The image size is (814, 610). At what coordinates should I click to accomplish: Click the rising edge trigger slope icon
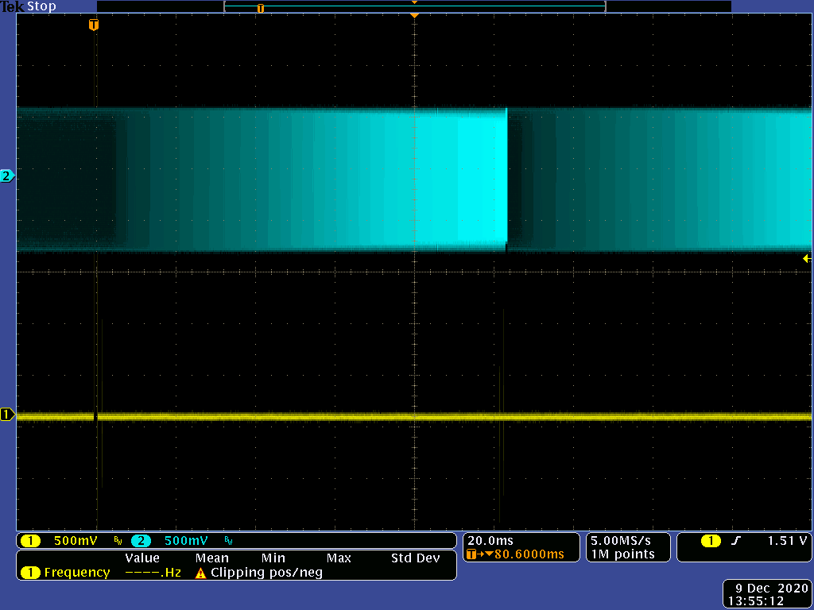[x=735, y=541]
